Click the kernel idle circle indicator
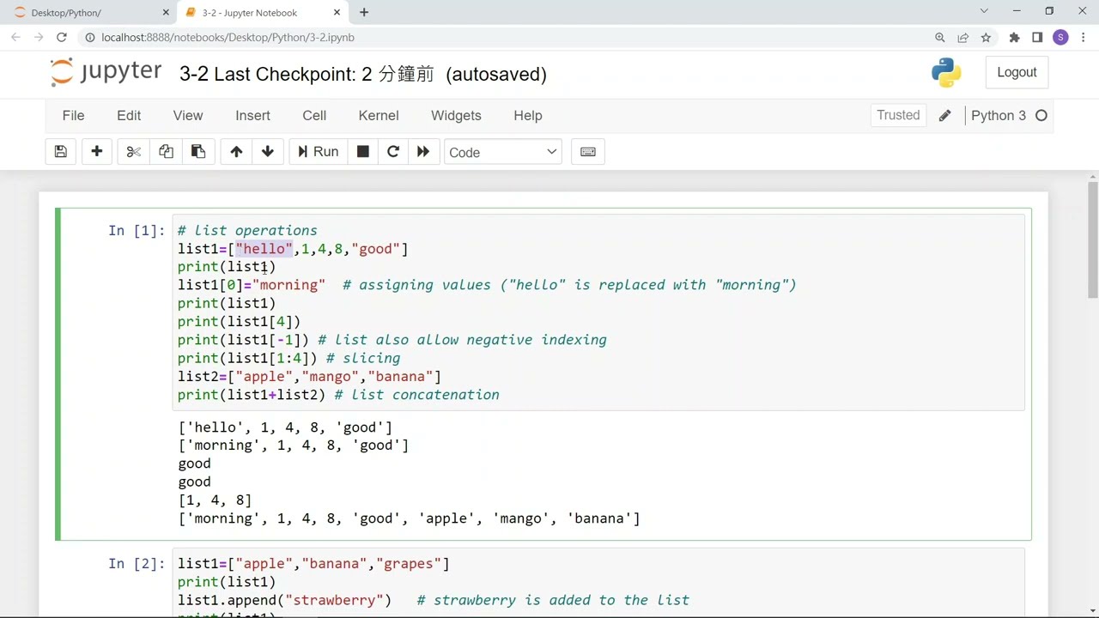This screenshot has width=1099, height=618. coord(1041,116)
